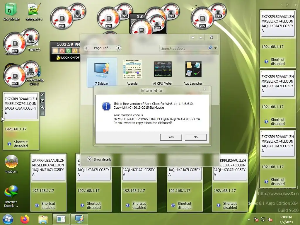Open the Windows Start button
This screenshot has height=225, width=300.
click(8, 219)
